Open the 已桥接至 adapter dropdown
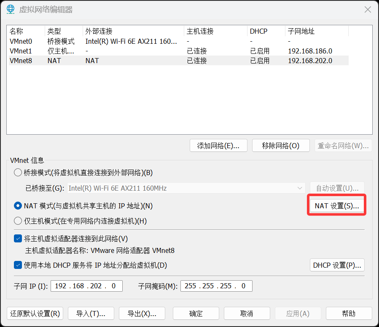 (186, 188)
